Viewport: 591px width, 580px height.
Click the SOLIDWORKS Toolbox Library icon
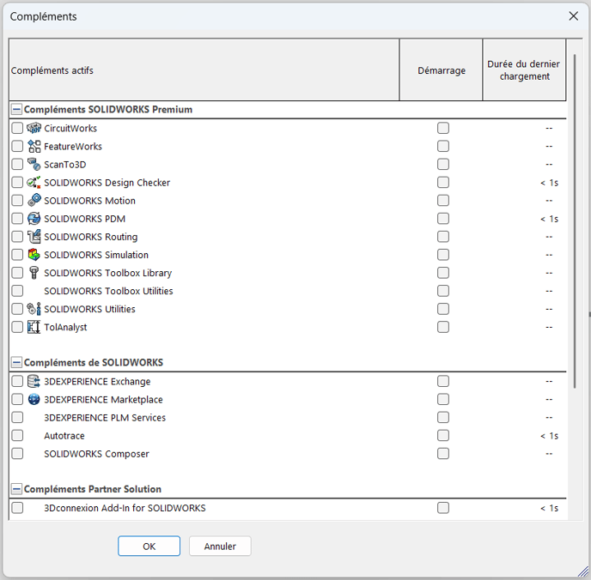pyautogui.click(x=34, y=273)
